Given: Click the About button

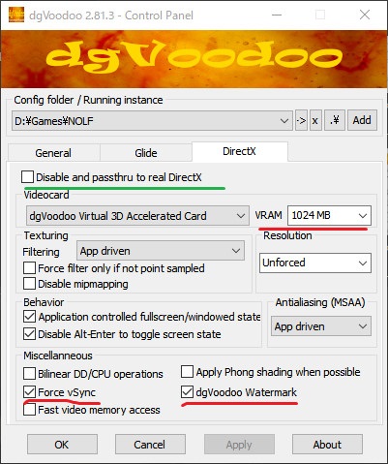Looking at the screenshot, I should (x=327, y=445).
